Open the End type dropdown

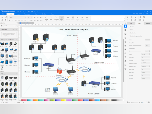pos(146,75)
